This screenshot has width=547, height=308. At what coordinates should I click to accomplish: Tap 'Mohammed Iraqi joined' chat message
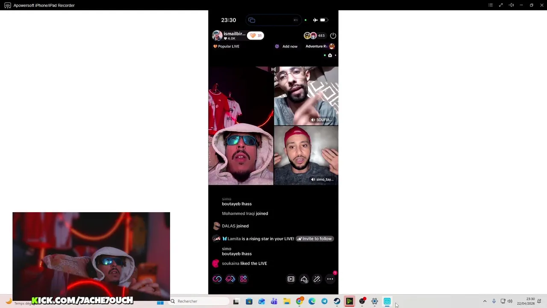pos(245,213)
